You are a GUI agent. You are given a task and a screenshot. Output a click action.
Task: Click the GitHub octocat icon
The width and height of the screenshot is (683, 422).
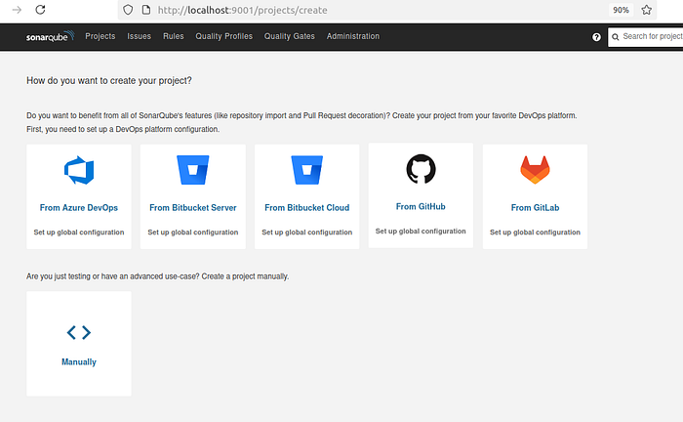[x=421, y=169]
